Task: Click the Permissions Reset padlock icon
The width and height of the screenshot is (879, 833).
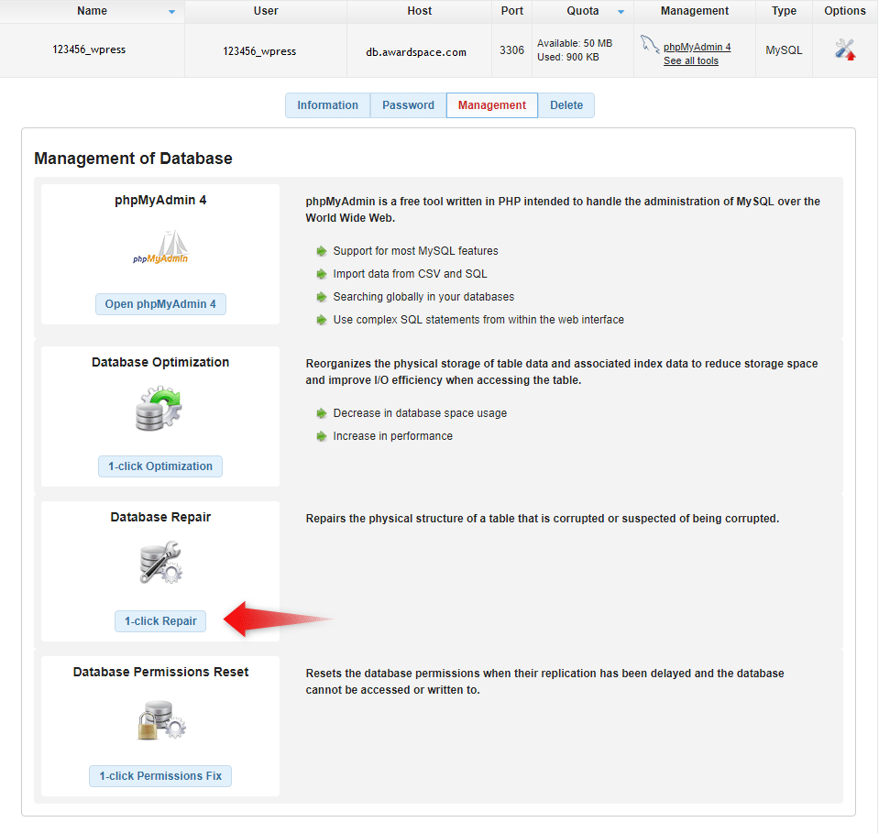Action: tap(160, 719)
